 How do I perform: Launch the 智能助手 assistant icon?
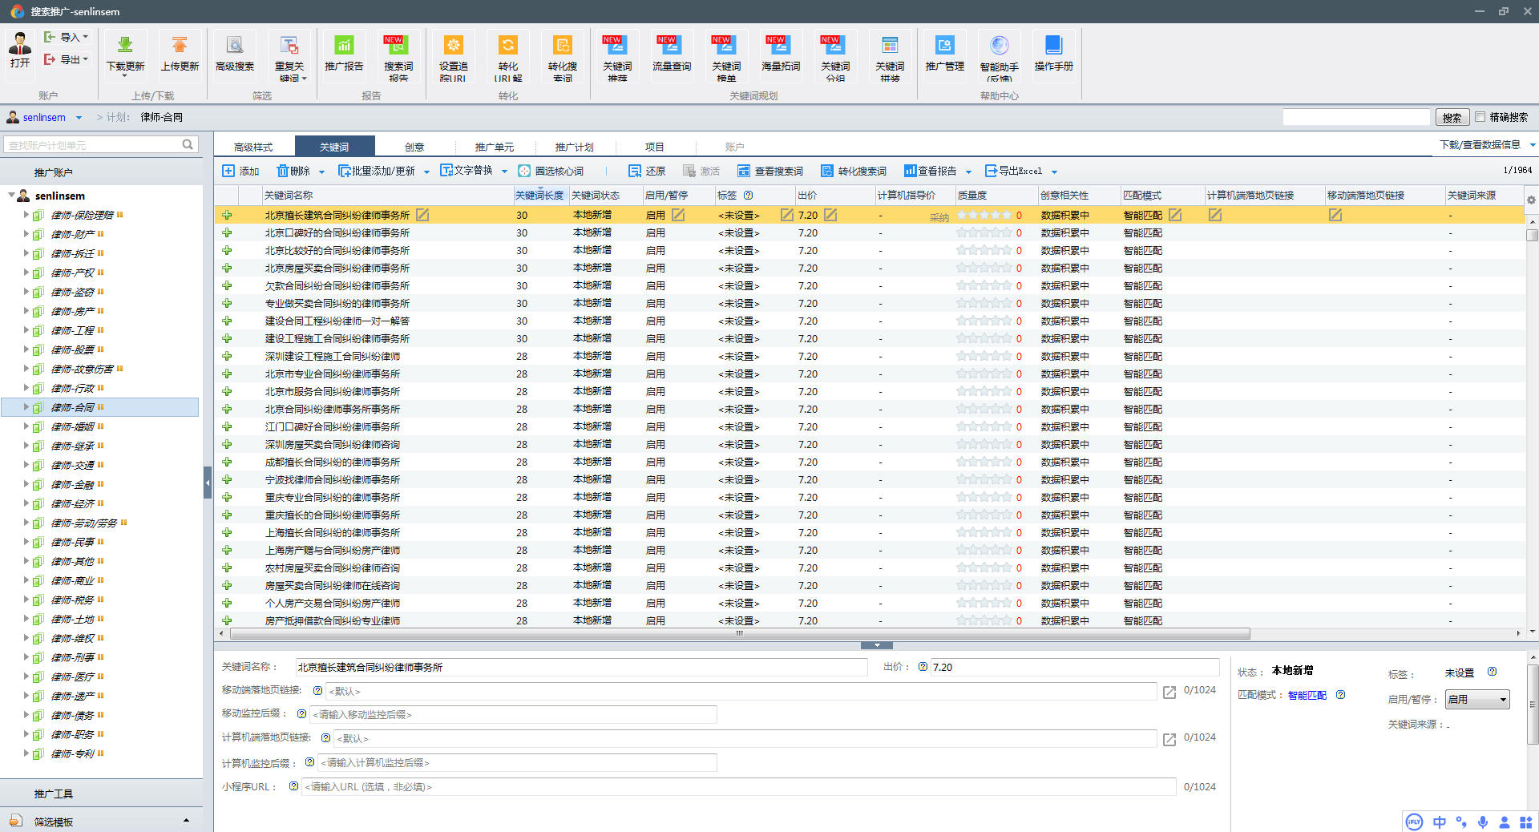(999, 46)
